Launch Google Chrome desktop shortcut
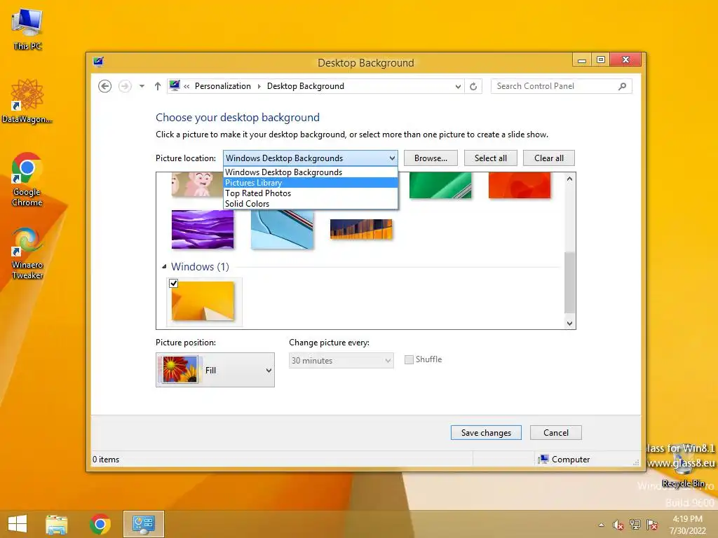718x538 pixels. coord(27,179)
